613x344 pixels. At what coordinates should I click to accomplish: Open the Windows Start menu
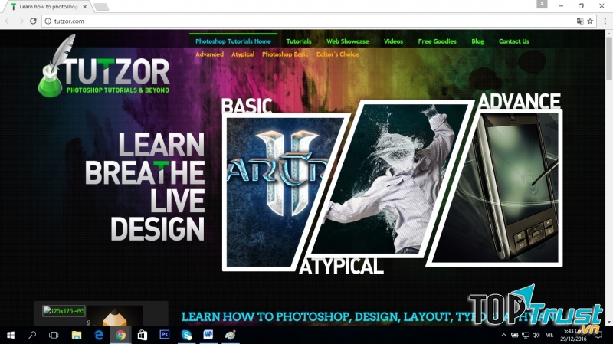click(11, 335)
